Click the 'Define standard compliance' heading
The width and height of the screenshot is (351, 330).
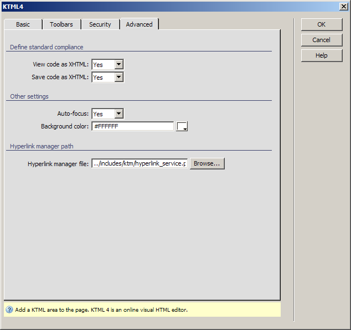pos(47,47)
